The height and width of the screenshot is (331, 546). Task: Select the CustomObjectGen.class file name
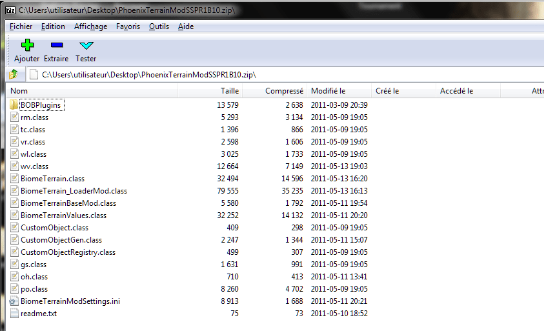pyautogui.click(x=61, y=240)
